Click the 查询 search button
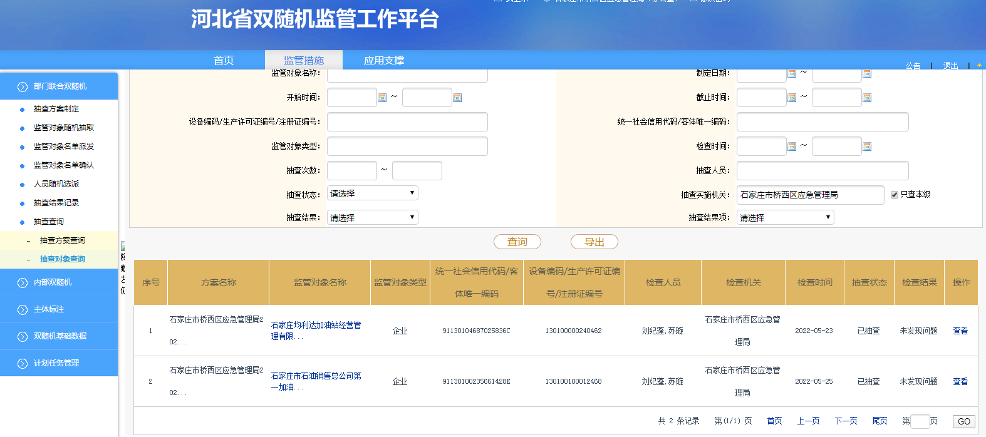The image size is (986, 437). [x=517, y=242]
